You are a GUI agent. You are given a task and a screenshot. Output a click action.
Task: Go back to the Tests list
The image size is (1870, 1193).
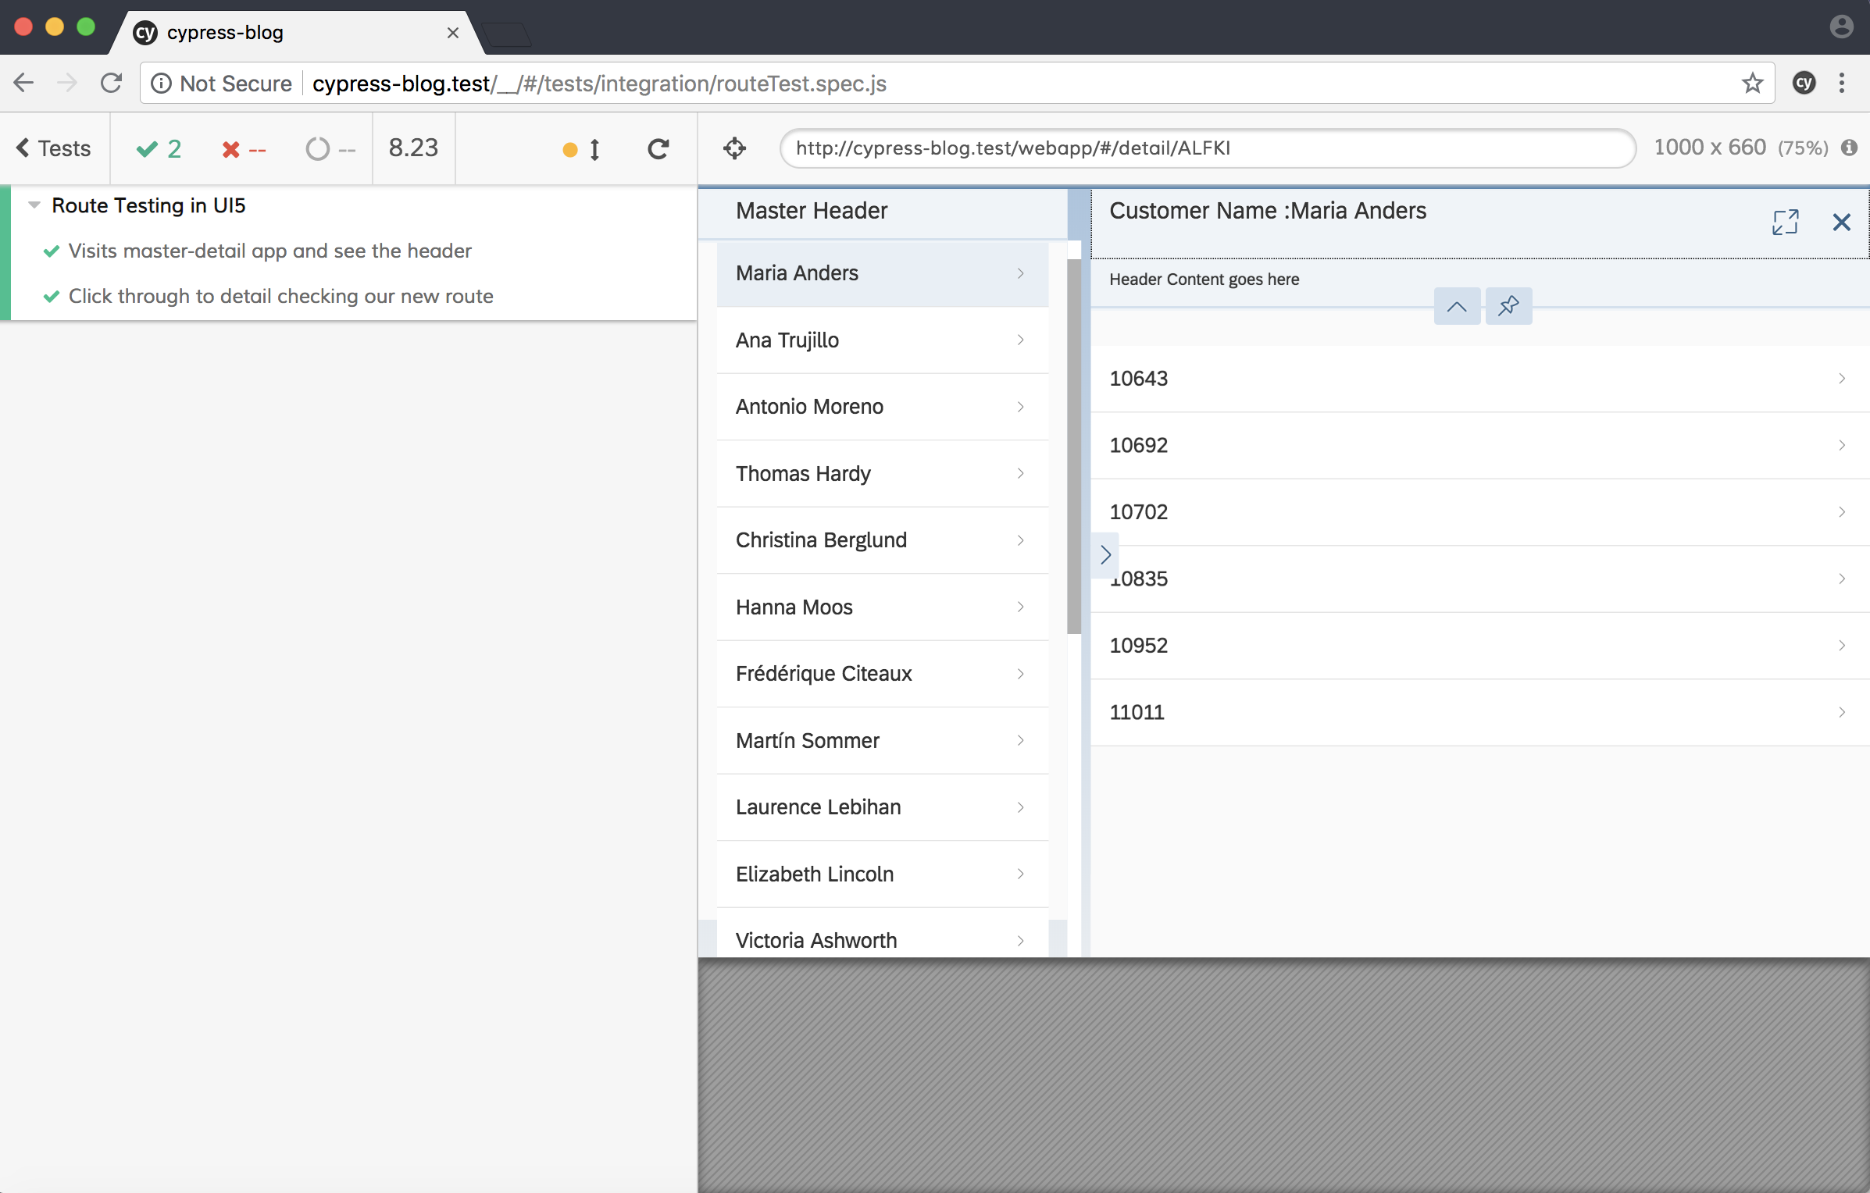coord(53,148)
